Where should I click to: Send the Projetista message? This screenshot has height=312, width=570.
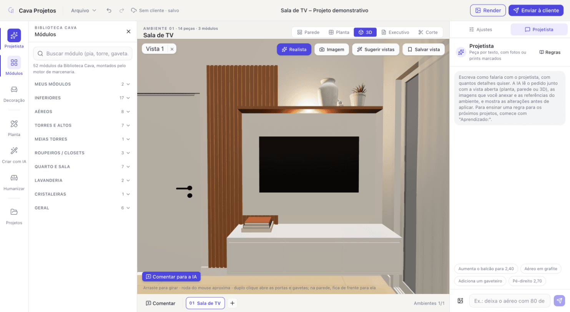(559, 300)
